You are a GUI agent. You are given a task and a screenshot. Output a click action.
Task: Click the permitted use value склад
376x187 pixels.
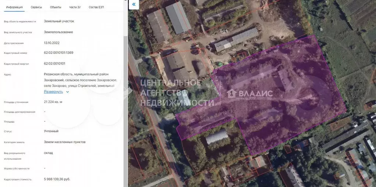(x=49, y=153)
